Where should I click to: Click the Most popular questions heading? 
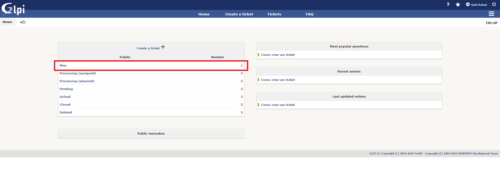349,46
